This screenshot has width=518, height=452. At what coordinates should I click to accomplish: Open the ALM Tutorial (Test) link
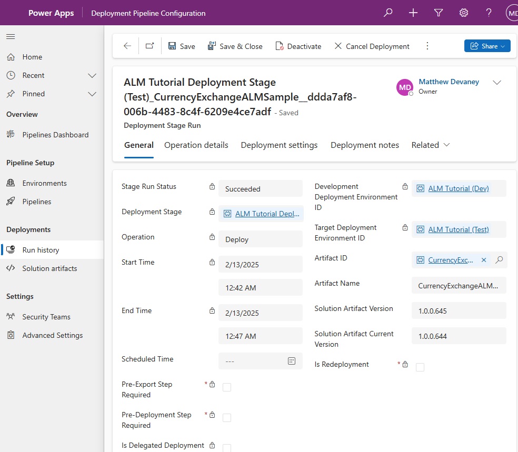459,229
